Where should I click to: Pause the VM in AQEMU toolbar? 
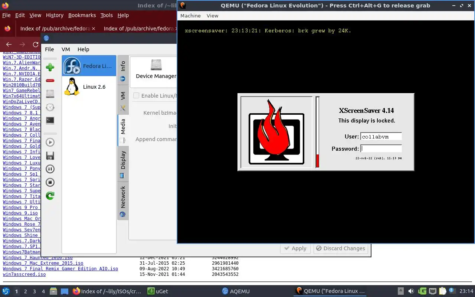(50, 169)
